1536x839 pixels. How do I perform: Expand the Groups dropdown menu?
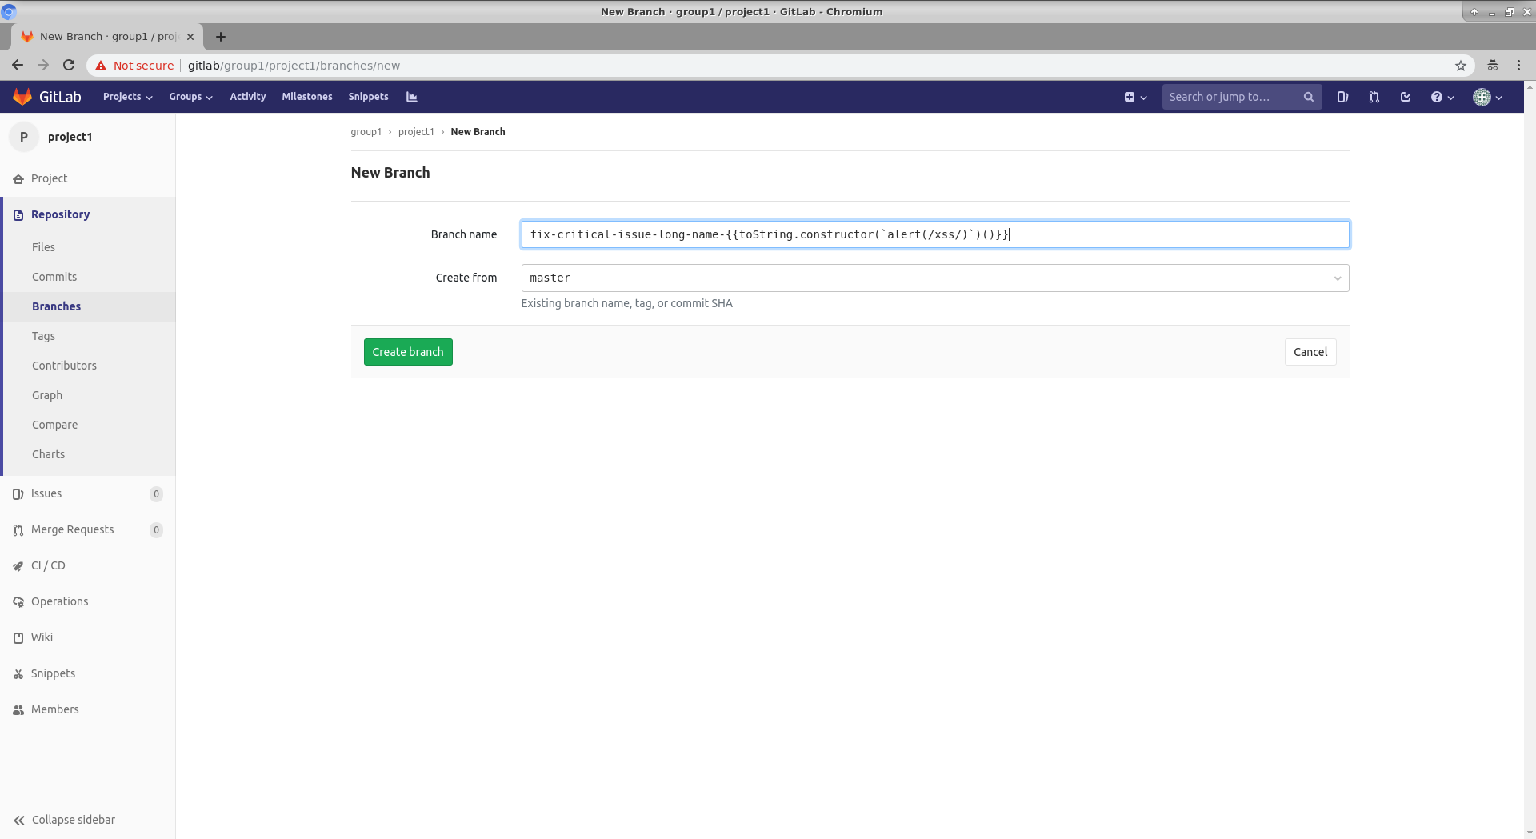click(190, 97)
